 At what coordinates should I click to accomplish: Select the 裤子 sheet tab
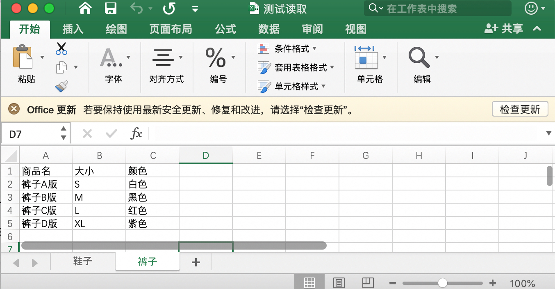tap(148, 261)
